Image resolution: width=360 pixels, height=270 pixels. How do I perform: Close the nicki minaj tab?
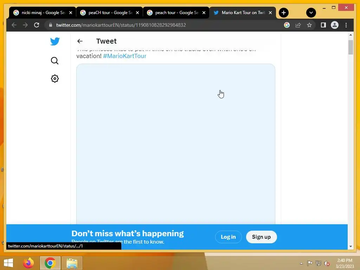71,13
